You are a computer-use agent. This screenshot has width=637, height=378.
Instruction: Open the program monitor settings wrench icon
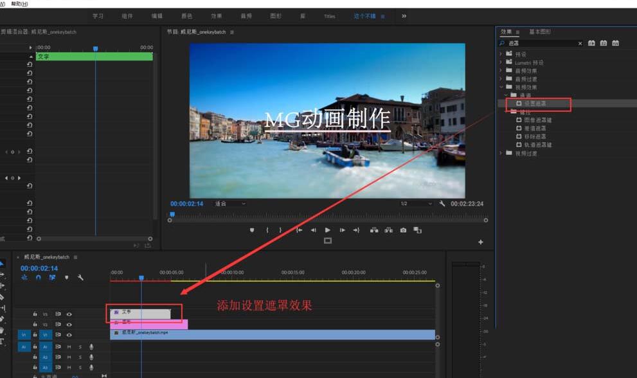443,203
